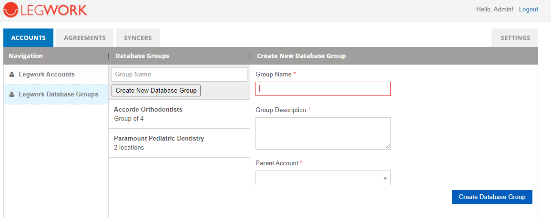Open the Accounts tab

point(29,38)
